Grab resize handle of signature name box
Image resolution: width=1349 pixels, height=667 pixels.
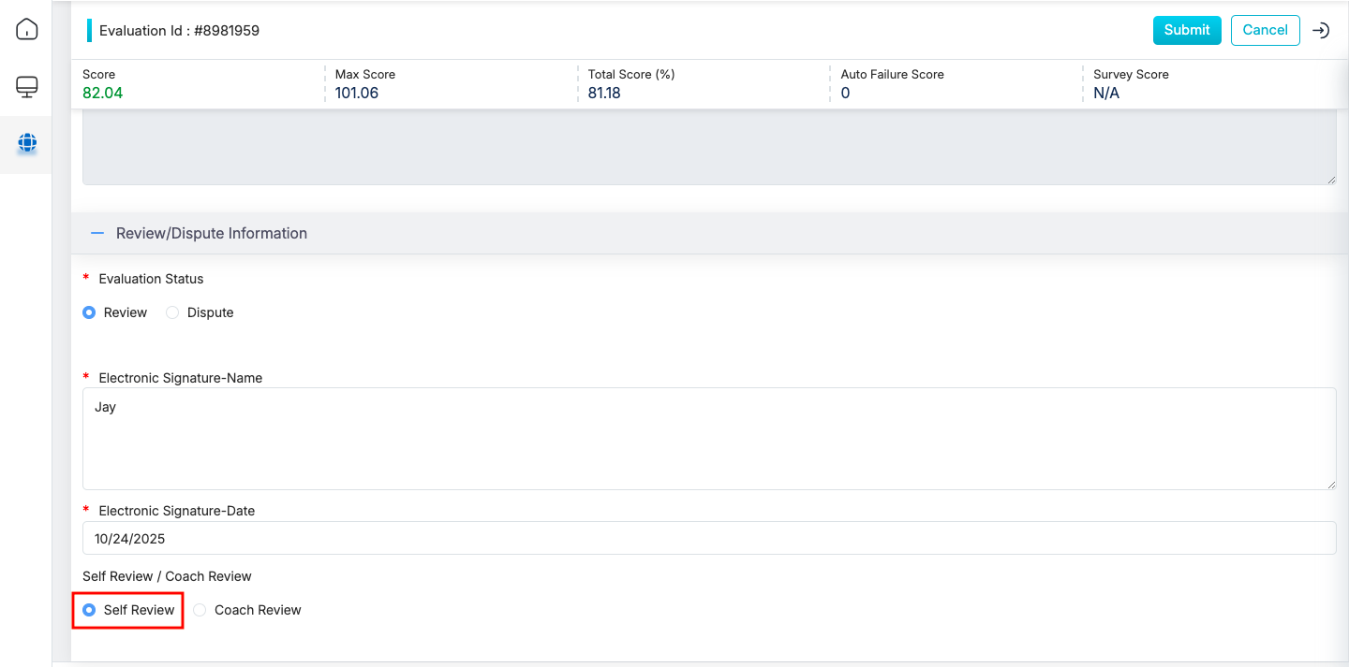pyautogui.click(x=1331, y=484)
